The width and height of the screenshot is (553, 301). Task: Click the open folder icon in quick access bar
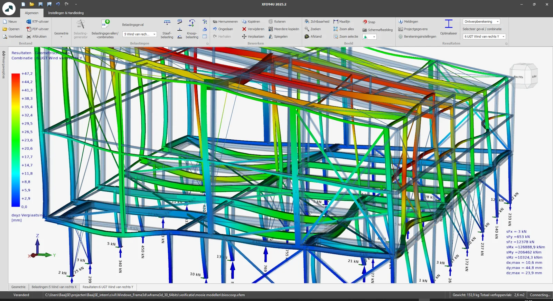(x=32, y=4)
